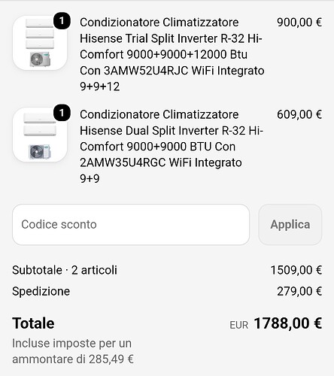Click the Subtotale 2 articoli label
Image resolution: width=334 pixels, height=376 pixels.
(x=65, y=270)
